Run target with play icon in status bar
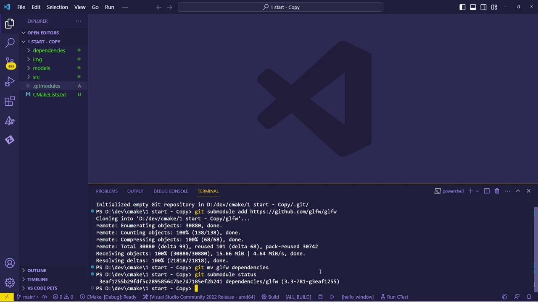The height and width of the screenshot is (302, 538). [x=332, y=297]
